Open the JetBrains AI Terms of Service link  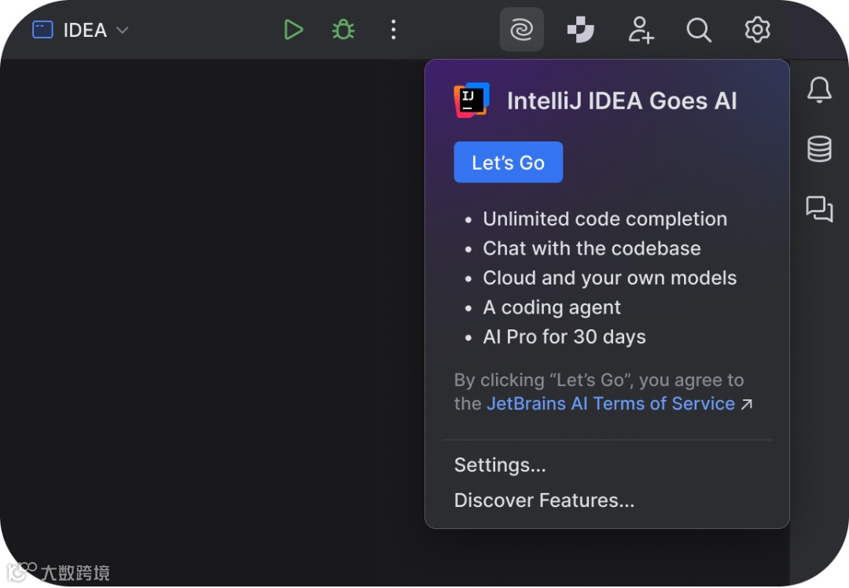click(x=610, y=404)
